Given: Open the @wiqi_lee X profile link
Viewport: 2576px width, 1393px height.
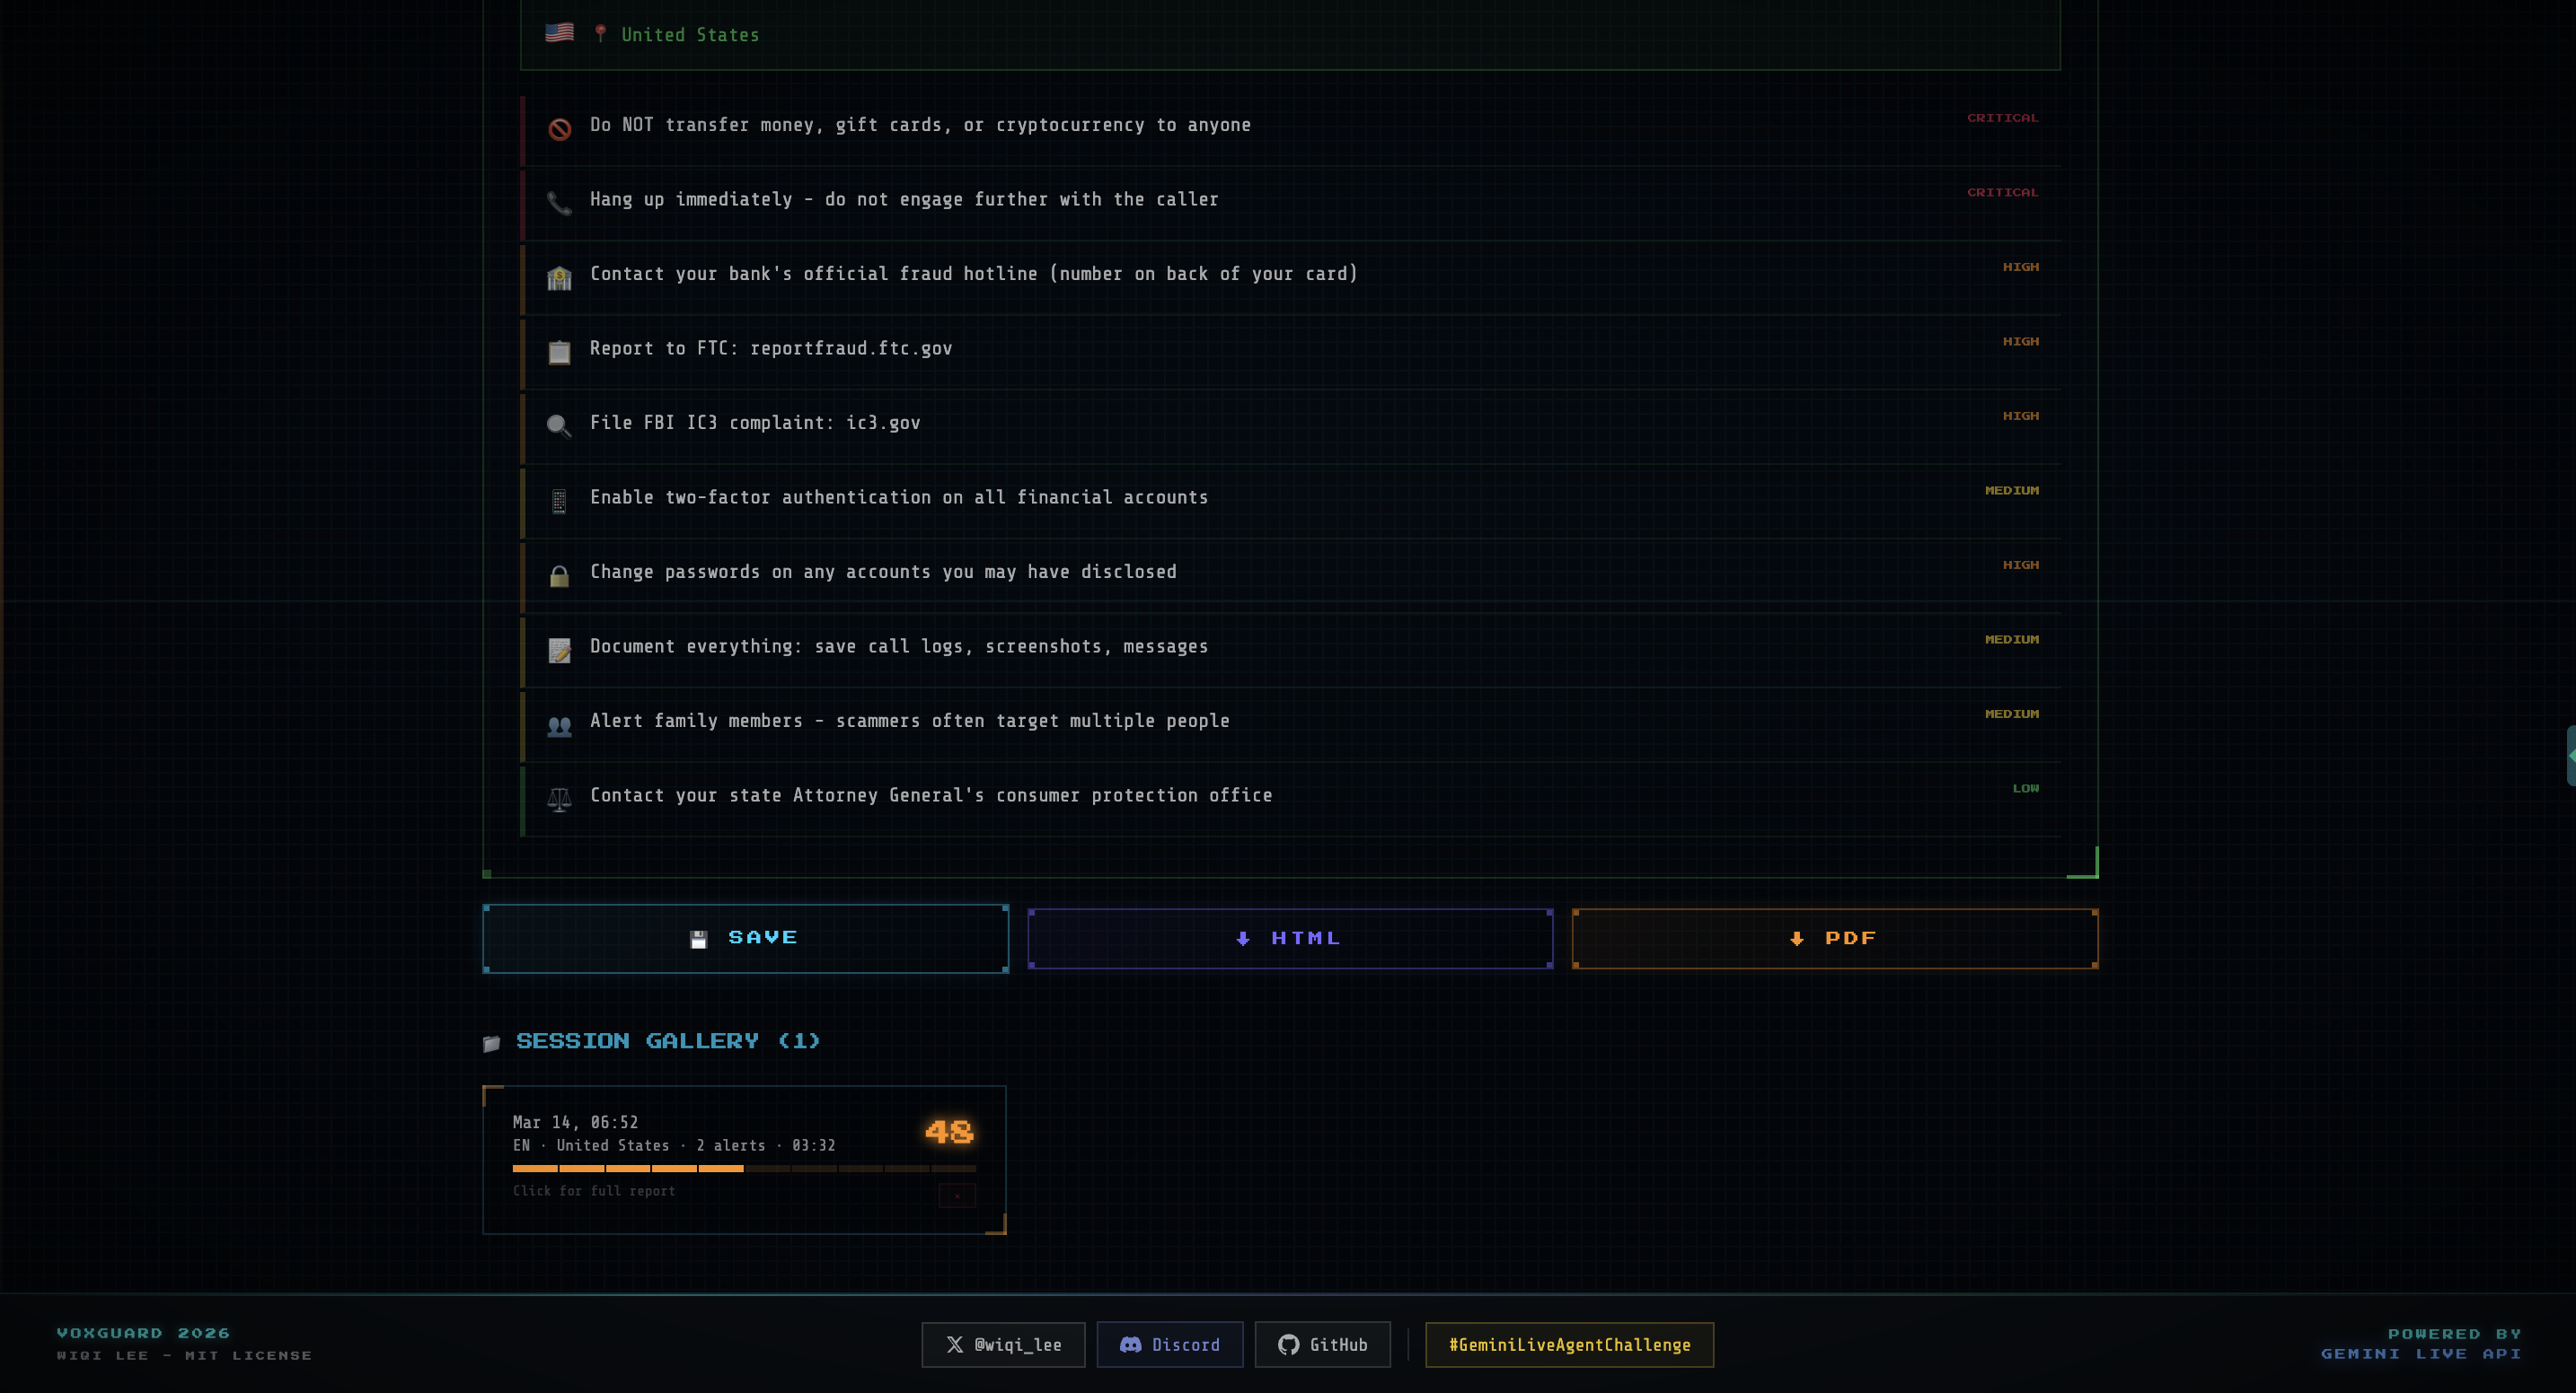Looking at the screenshot, I should point(1003,1345).
